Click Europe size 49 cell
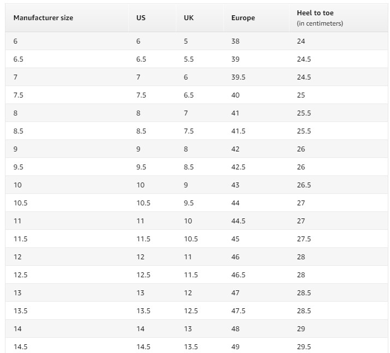 coord(235,347)
